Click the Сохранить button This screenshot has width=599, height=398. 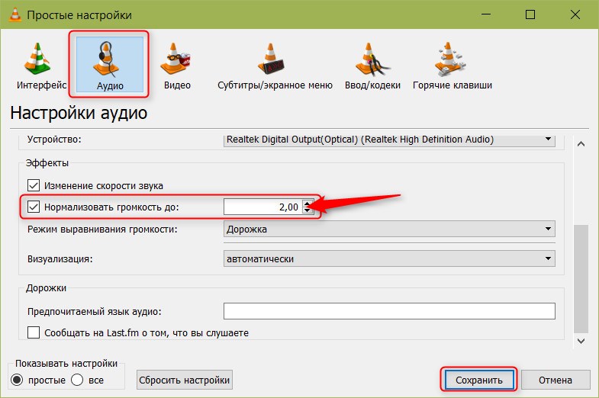pyautogui.click(x=479, y=380)
